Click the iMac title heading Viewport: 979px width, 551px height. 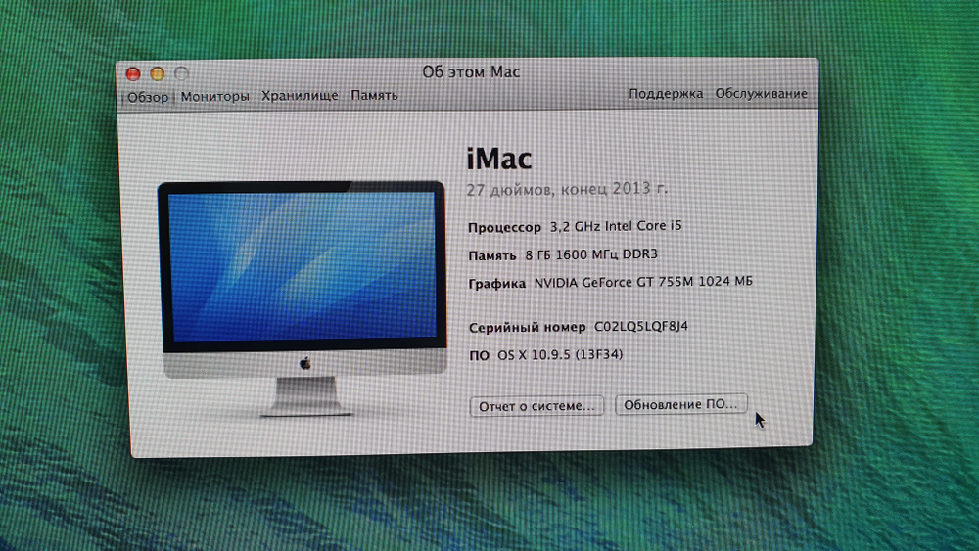tap(499, 159)
